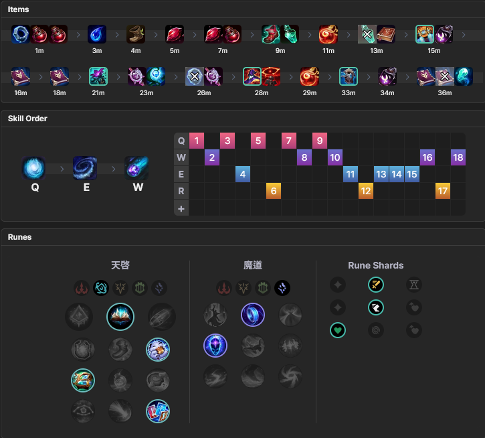Image resolution: width=485 pixels, height=438 pixels.
Task: Click the purple codex book at 18m
Action: tap(60, 76)
